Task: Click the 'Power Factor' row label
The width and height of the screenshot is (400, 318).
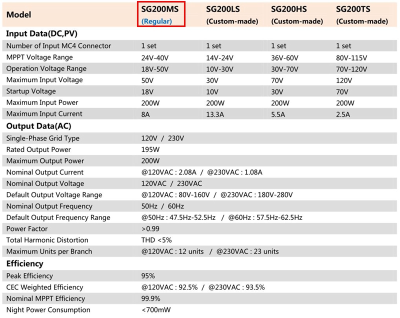Action: point(27,228)
